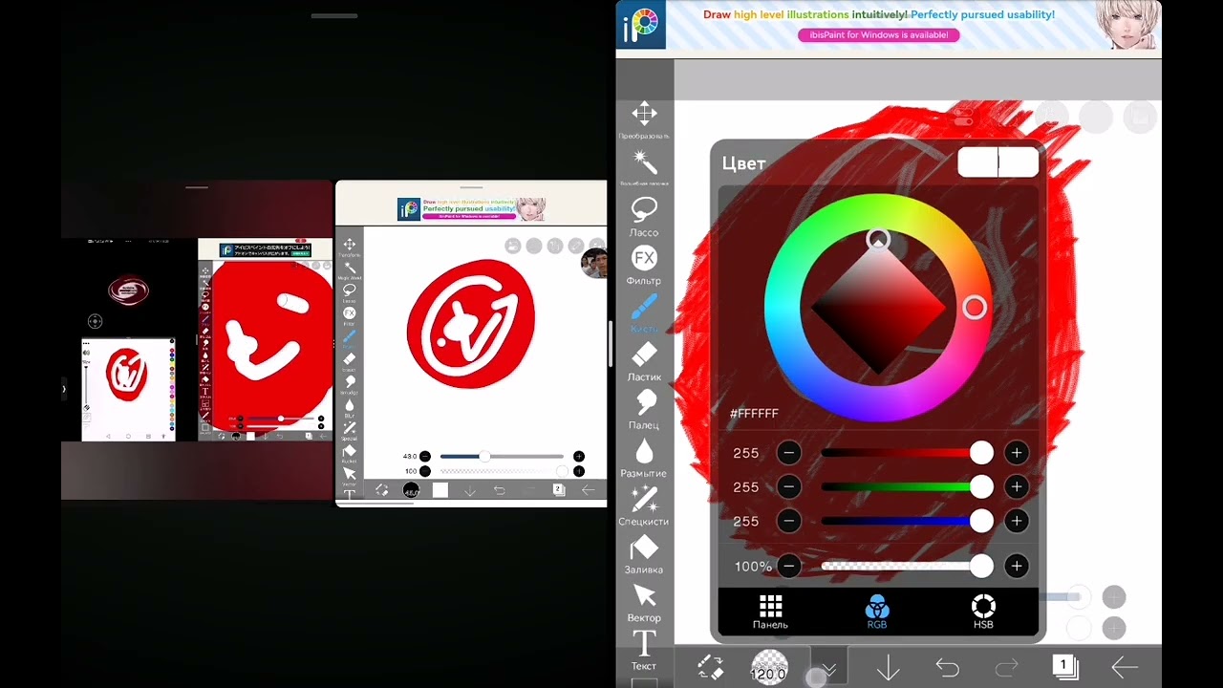This screenshot has width=1223, height=688.
Task: Select Magic Wand tool in English ibisPaint window
Action: click(x=350, y=270)
